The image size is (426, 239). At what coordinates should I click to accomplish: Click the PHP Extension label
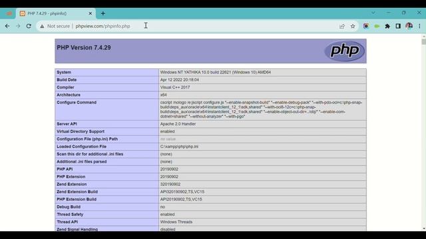point(71,177)
